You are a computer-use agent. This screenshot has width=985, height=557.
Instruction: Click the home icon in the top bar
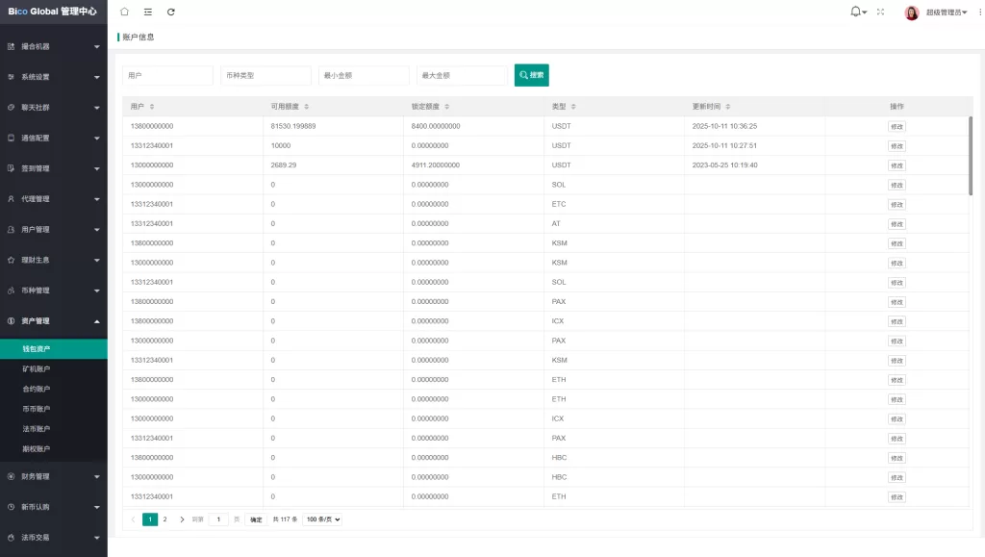coord(124,13)
